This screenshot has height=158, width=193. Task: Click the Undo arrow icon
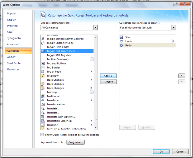pyautogui.click(x=121, y=41)
